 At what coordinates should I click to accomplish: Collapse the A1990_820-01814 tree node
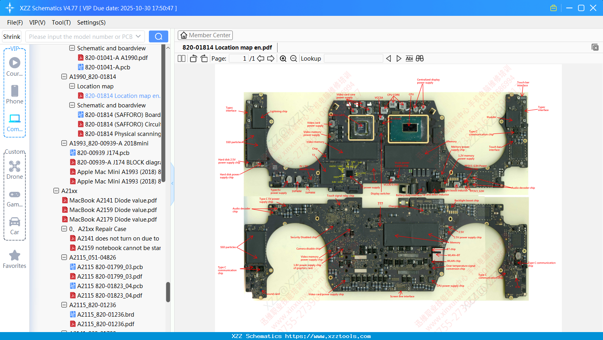(x=64, y=76)
